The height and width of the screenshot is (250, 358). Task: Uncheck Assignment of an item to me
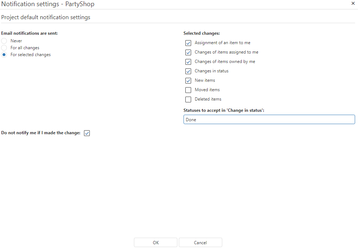[188, 43]
